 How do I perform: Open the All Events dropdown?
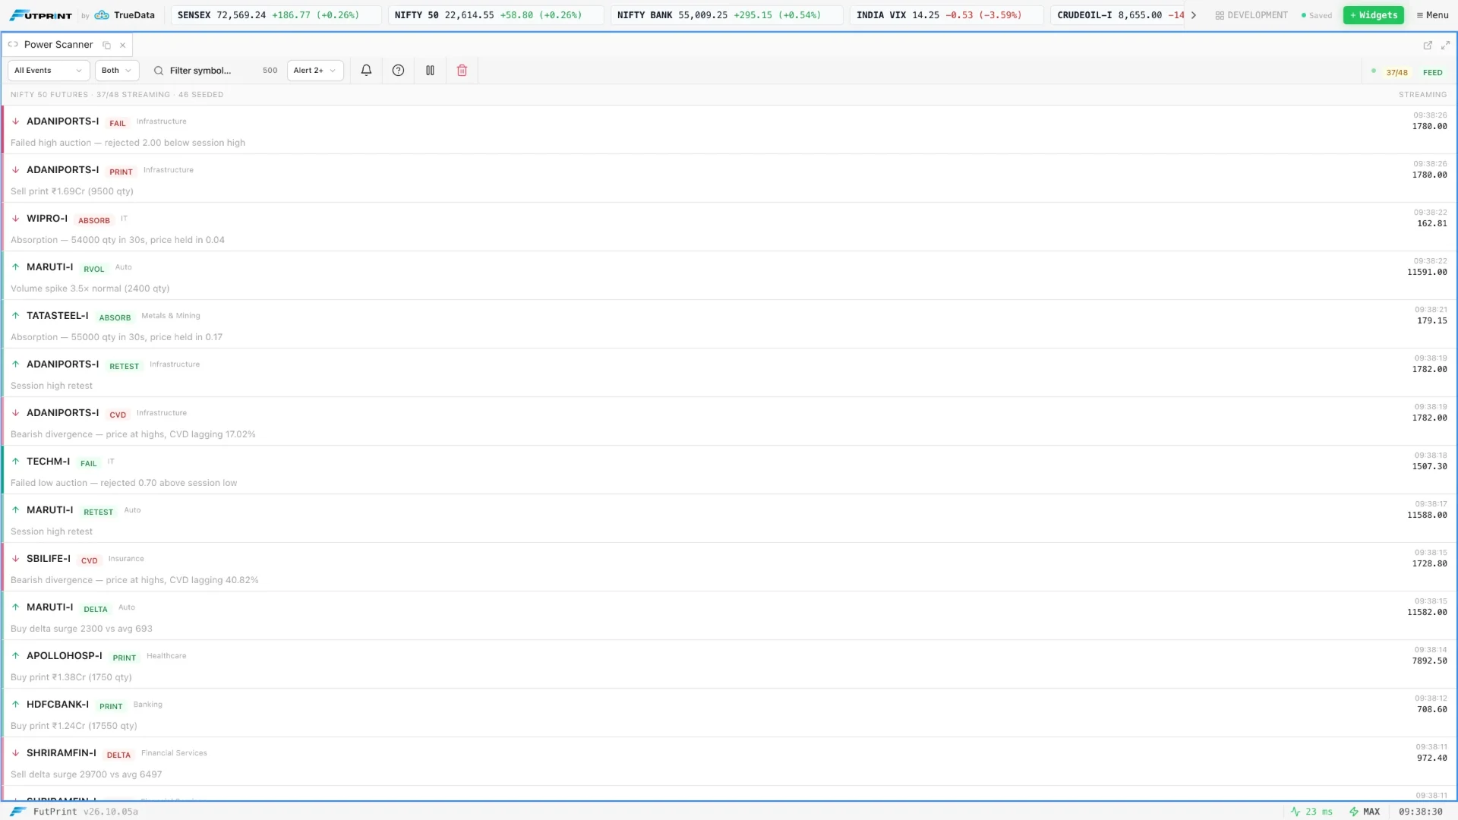49,71
